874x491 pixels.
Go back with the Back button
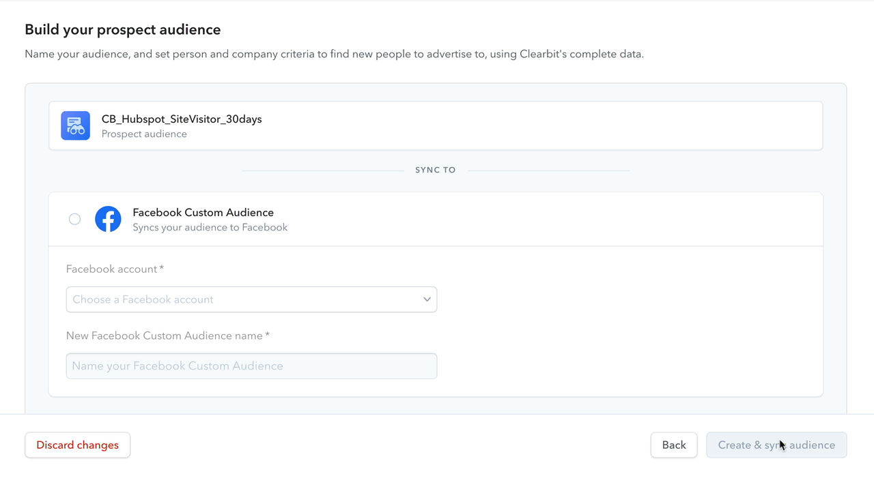(x=673, y=445)
